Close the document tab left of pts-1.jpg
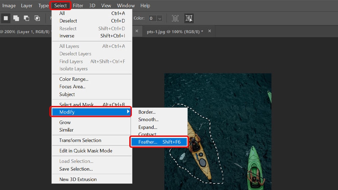The image size is (338, 190). (136, 31)
